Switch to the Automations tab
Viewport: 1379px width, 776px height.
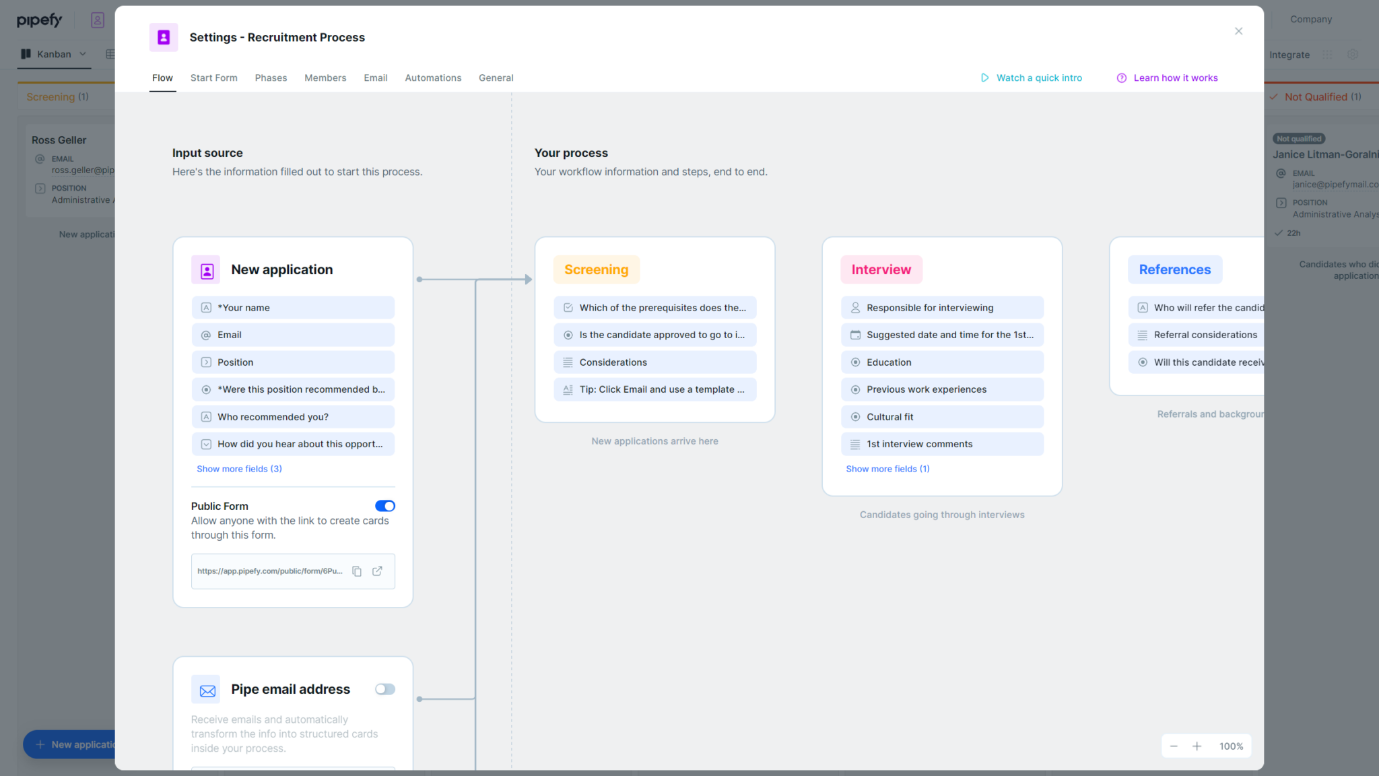click(x=433, y=77)
